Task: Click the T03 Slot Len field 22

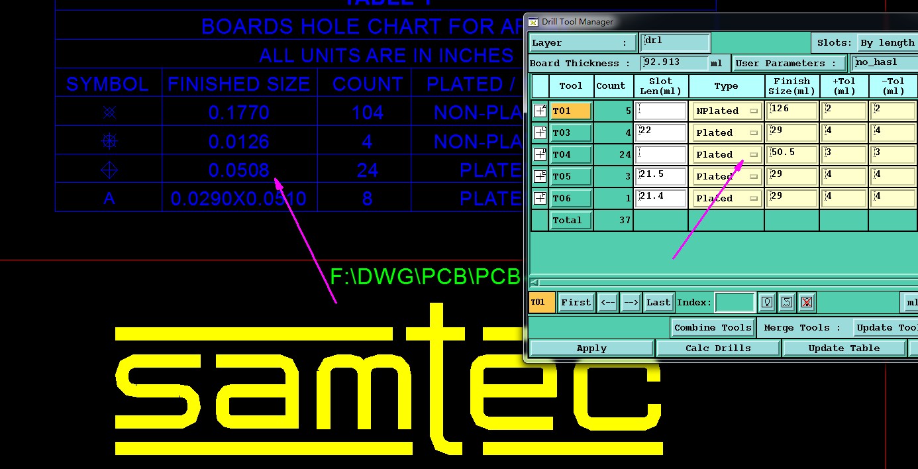Action: [x=661, y=132]
